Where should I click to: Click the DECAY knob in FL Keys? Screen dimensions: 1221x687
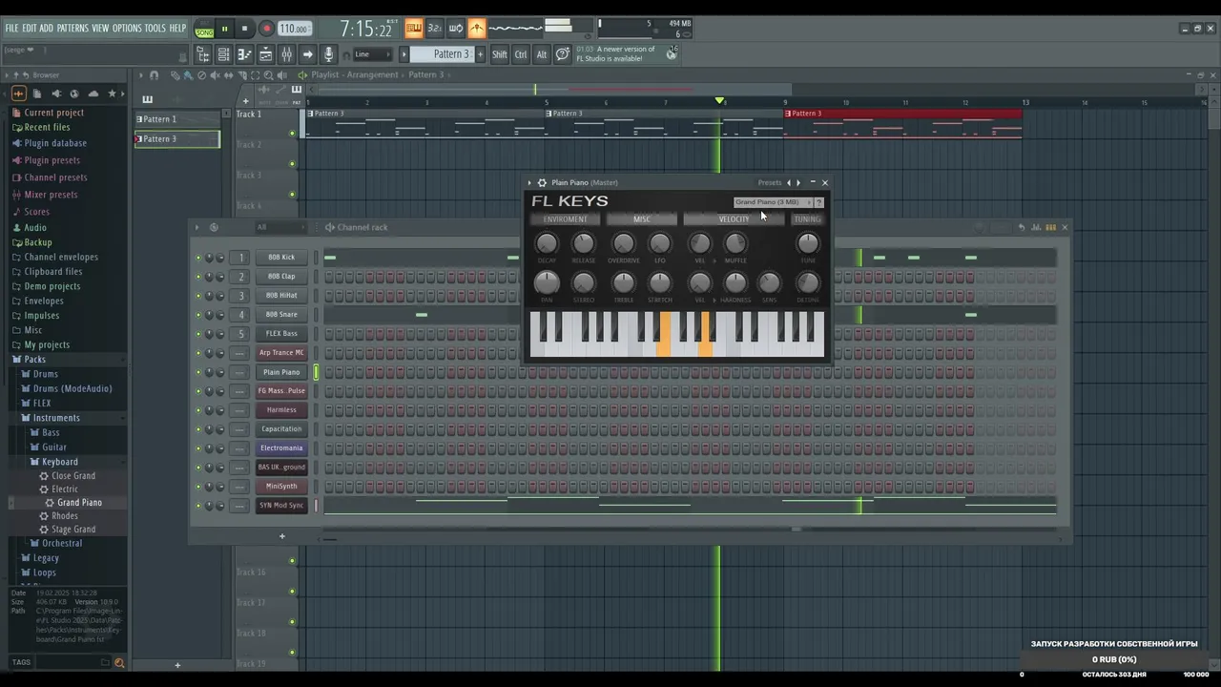[547, 243]
